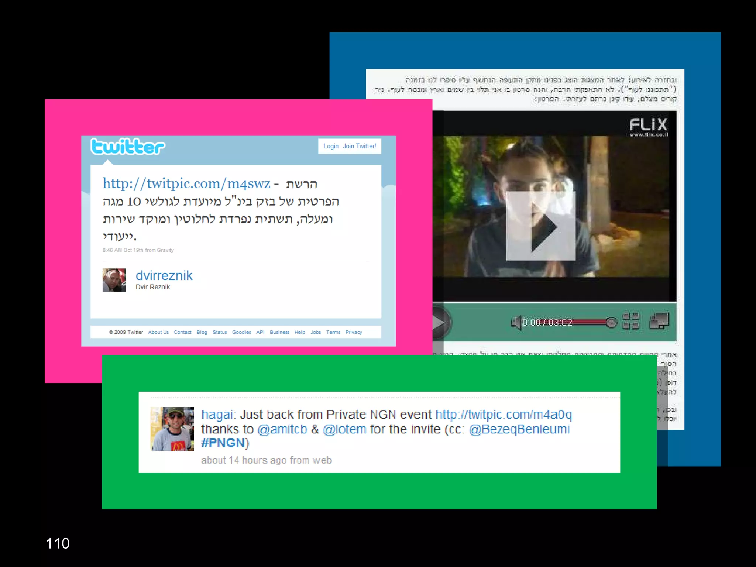Screen dimensions: 756x567
Task: Toggle fullscreen video icon
Action: click(x=659, y=321)
